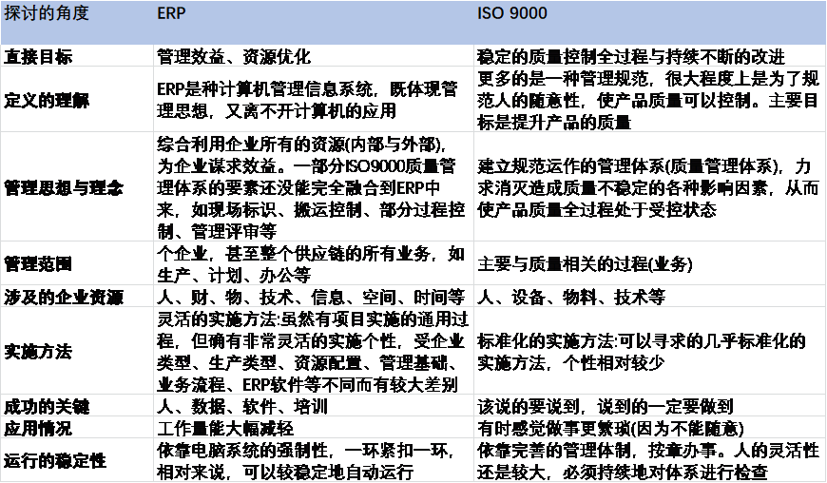Select the row label '定义的理解'
The image size is (827, 483).
pos(47,100)
